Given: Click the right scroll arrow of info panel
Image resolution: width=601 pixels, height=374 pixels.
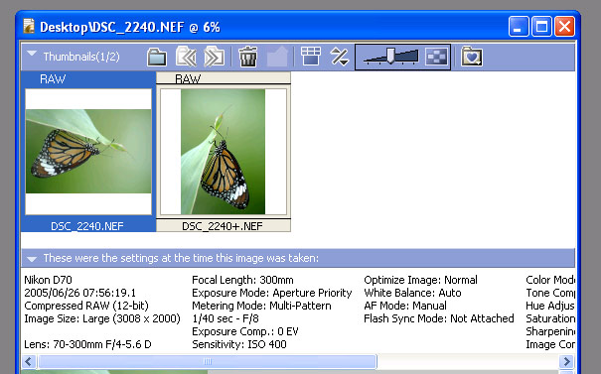Looking at the screenshot, I should point(566,361).
